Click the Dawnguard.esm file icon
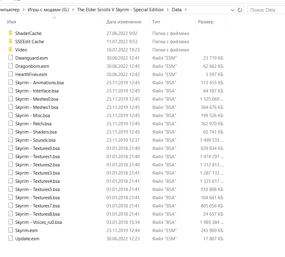Viewport: 285px width, 257px height. 11,58
